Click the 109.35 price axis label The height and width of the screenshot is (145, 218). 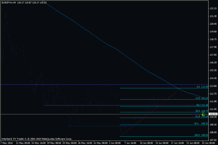[213, 124]
